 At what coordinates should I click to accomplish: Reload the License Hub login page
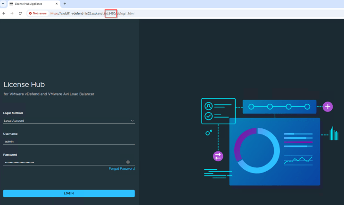(x=20, y=13)
